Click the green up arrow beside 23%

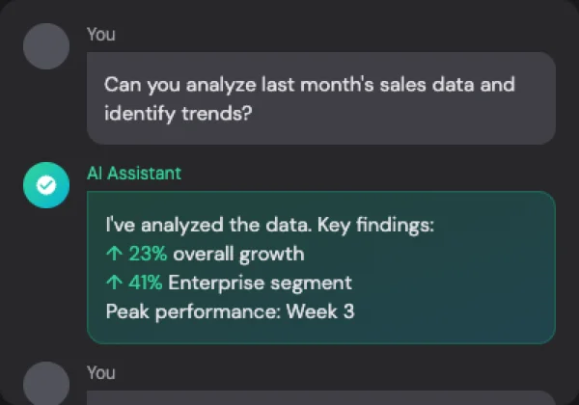[x=114, y=255]
